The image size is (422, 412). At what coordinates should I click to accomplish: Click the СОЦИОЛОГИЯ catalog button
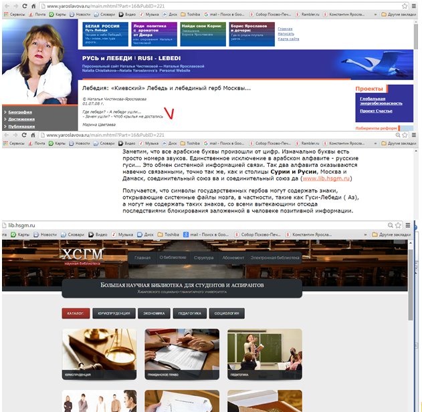[x=227, y=313]
